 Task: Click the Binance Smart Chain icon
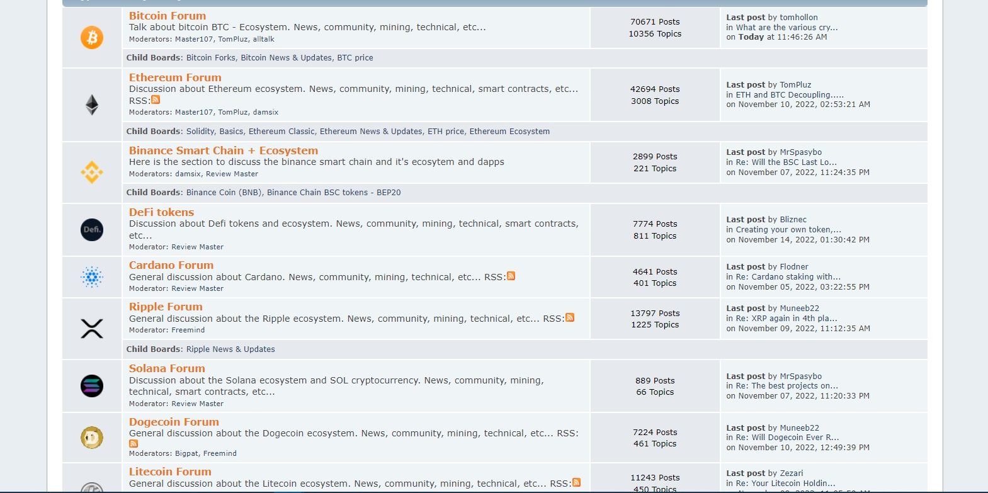[92, 172]
